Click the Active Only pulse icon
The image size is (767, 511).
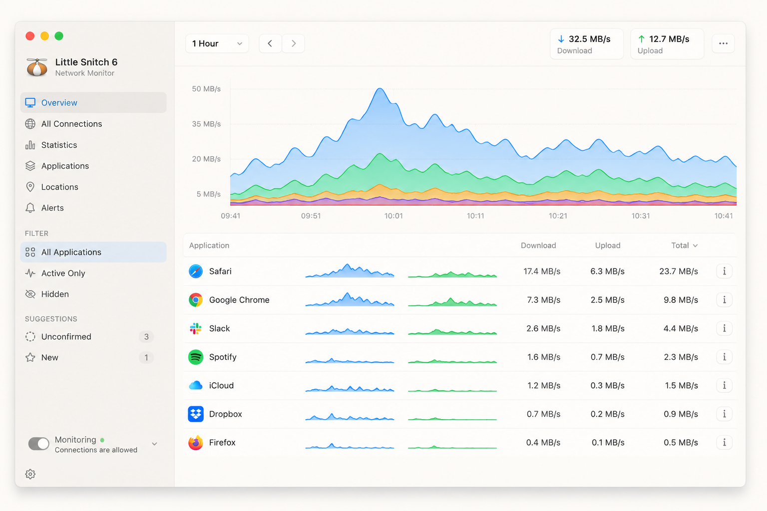[x=30, y=273]
